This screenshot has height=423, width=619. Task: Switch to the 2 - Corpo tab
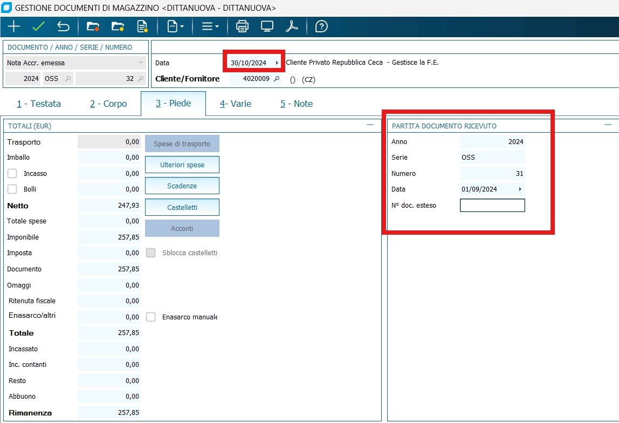pyautogui.click(x=108, y=104)
